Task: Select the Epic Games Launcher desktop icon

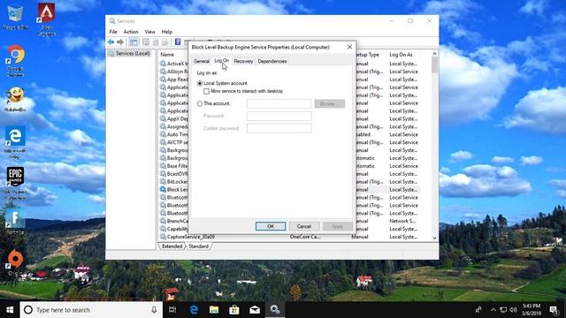Action: [15, 183]
